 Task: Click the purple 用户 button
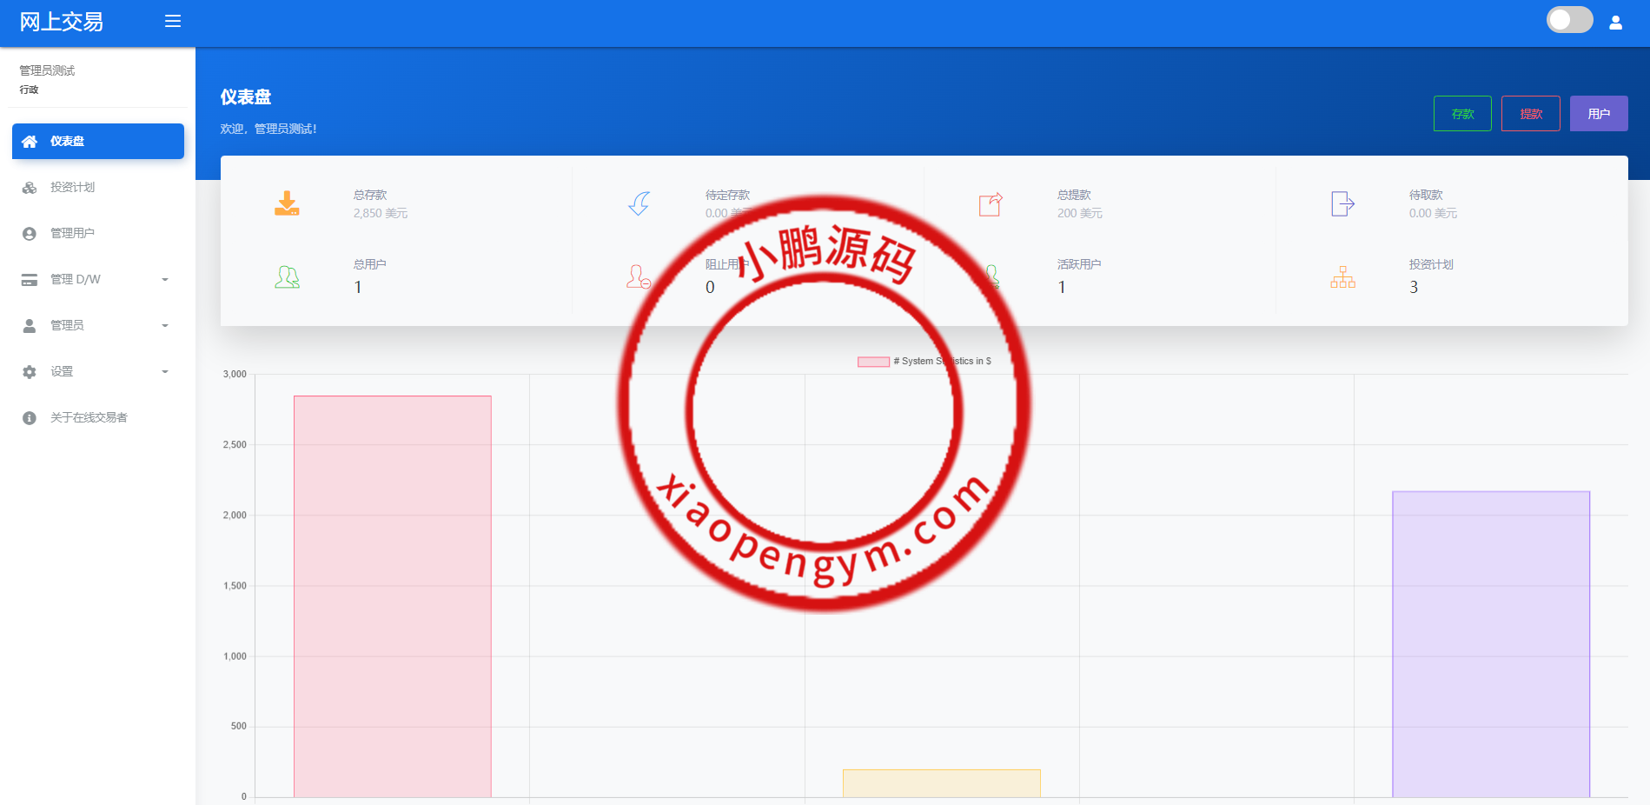pos(1599,114)
